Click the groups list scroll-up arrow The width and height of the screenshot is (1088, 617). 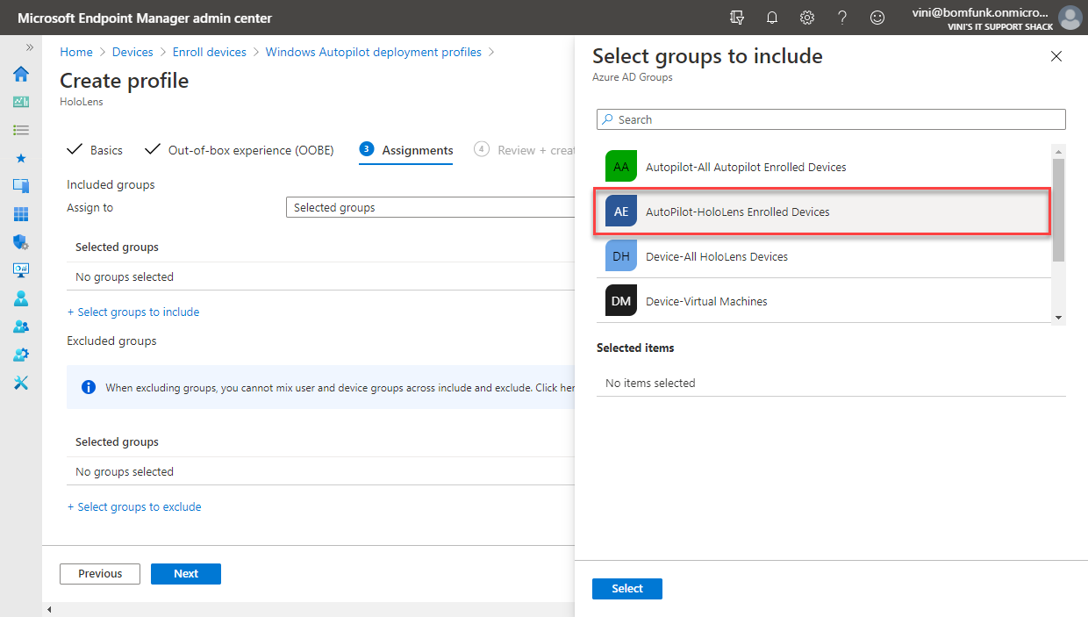(1058, 150)
